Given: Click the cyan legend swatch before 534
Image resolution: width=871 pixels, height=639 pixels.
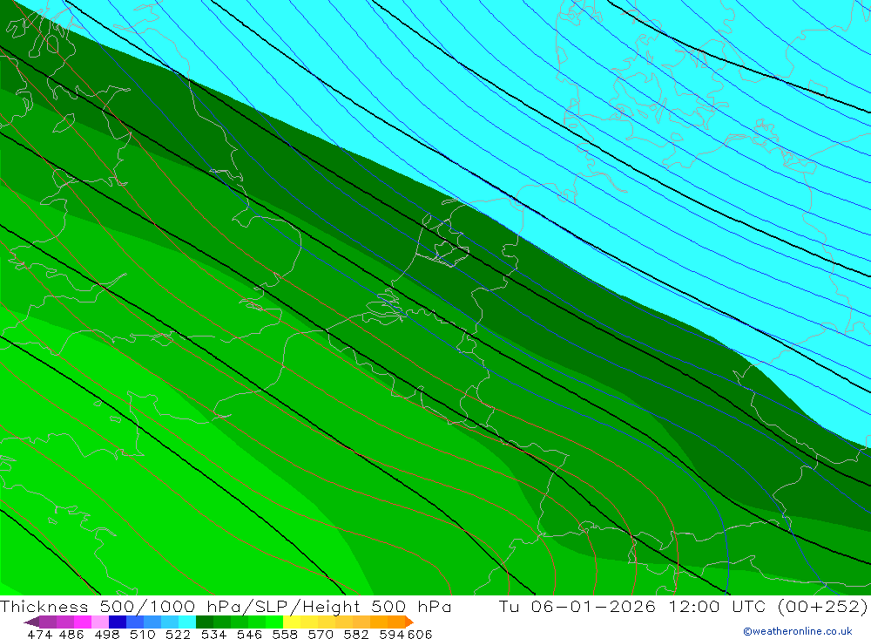Looking at the screenshot, I should pos(187,622).
